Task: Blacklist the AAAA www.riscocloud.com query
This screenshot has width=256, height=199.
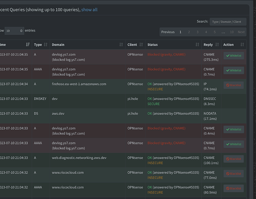Action: (234, 188)
